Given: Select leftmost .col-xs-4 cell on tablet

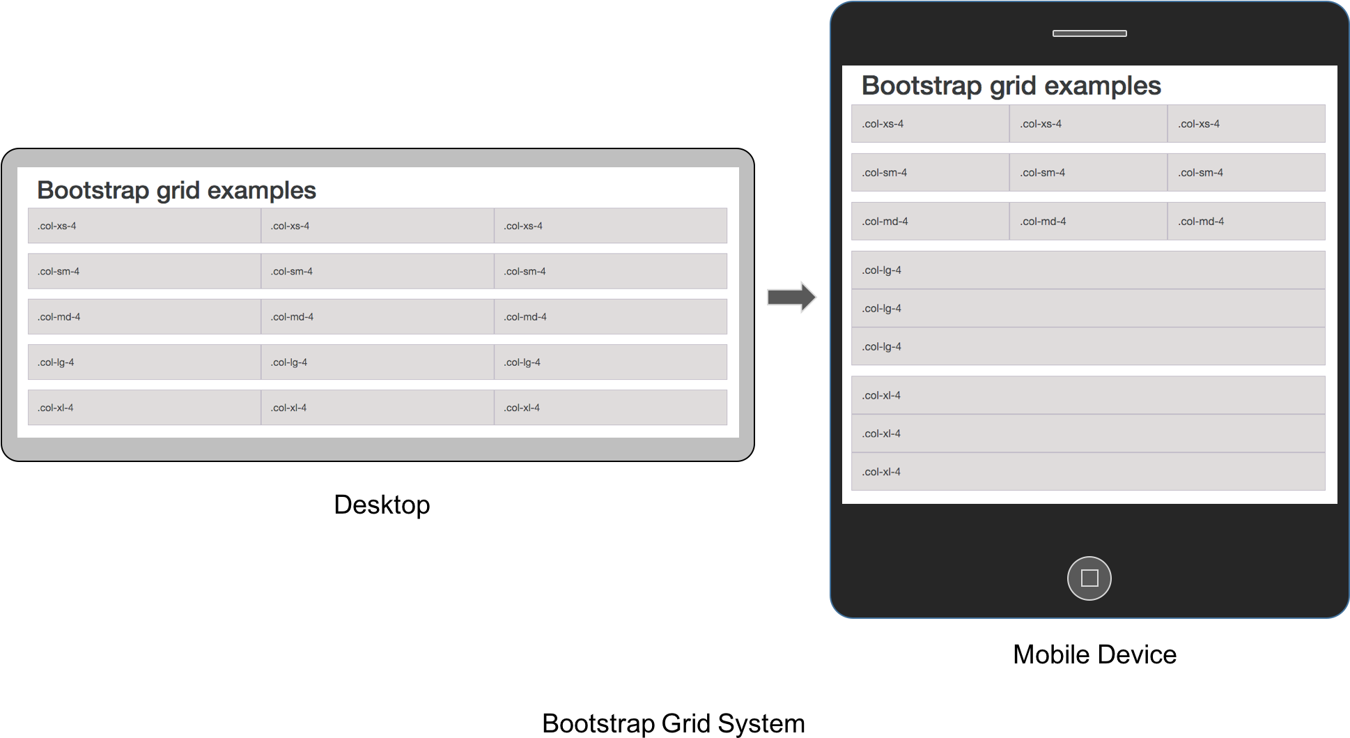Looking at the screenshot, I should [x=144, y=226].
